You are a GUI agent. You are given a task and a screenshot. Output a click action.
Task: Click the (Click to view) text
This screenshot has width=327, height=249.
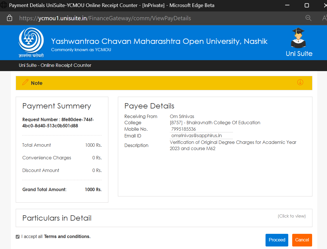292,216
